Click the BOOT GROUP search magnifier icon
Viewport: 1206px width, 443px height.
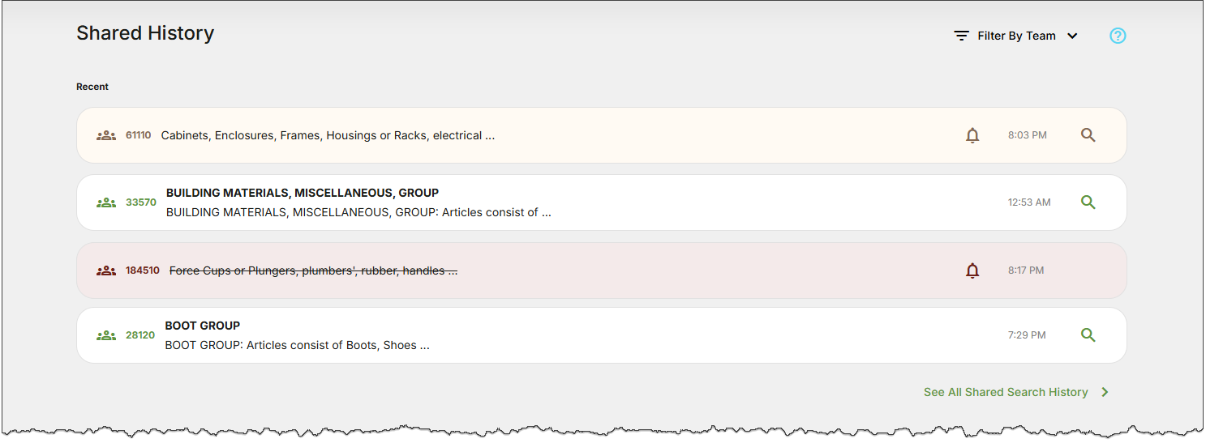point(1088,335)
